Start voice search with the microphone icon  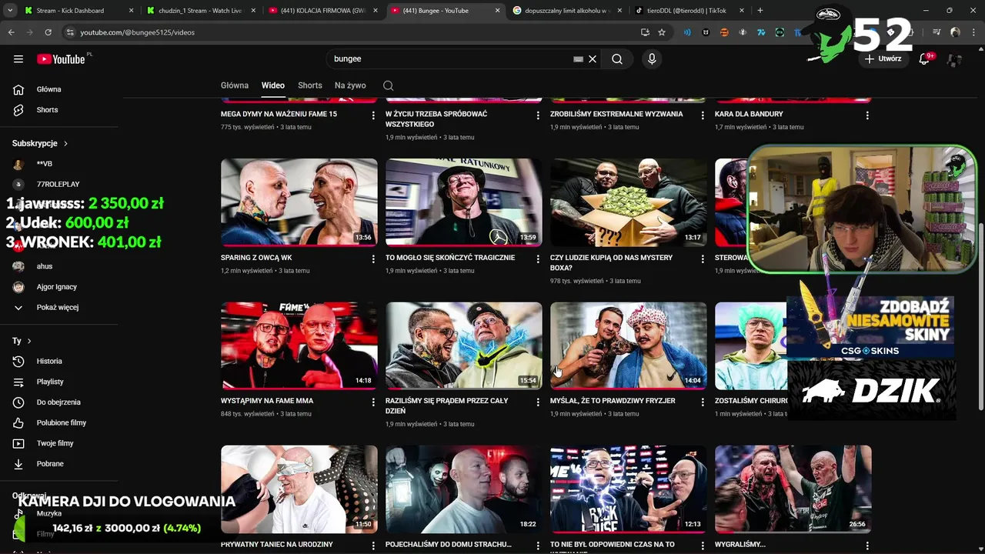coord(652,59)
